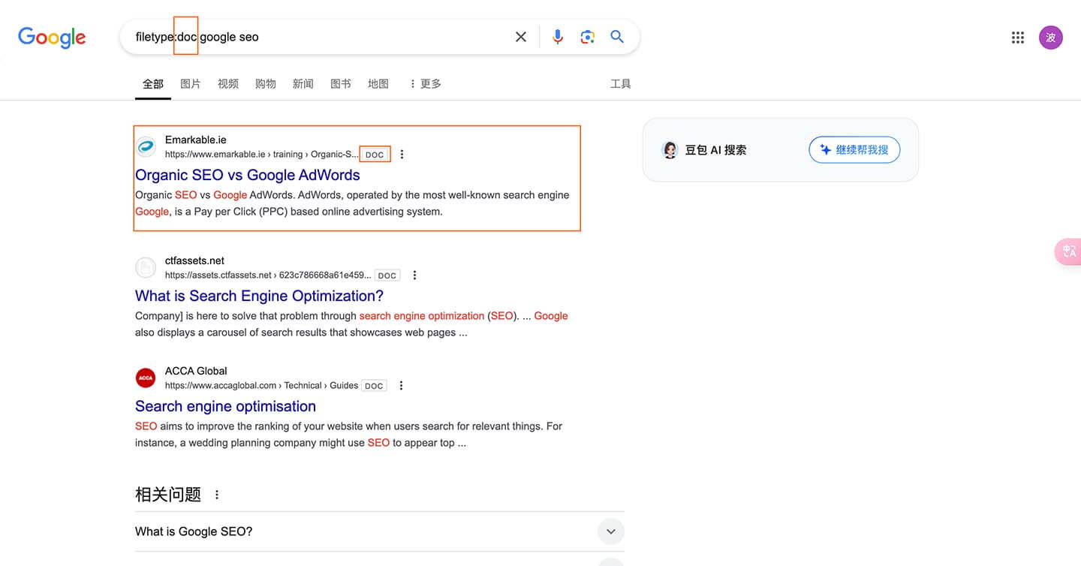This screenshot has height=566, width=1081.
Task: Click the DOC badge on ACCA Global result
Action: pos(374,386)
